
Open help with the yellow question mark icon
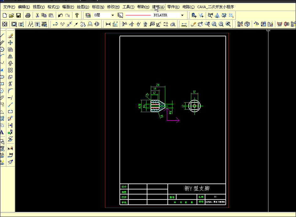click(77, 15)
